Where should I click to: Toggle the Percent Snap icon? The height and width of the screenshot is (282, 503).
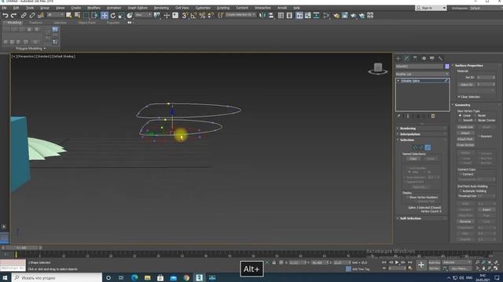(202, 16)
